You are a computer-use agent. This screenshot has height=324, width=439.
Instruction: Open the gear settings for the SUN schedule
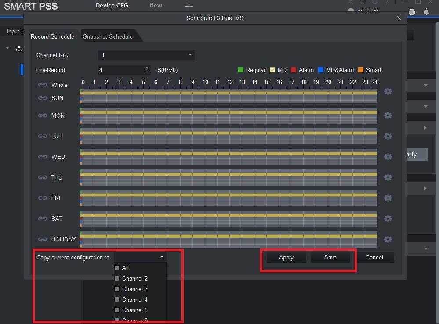click(x=388, y=91)
